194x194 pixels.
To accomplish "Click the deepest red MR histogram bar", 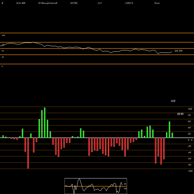I will tap(28, 153).
